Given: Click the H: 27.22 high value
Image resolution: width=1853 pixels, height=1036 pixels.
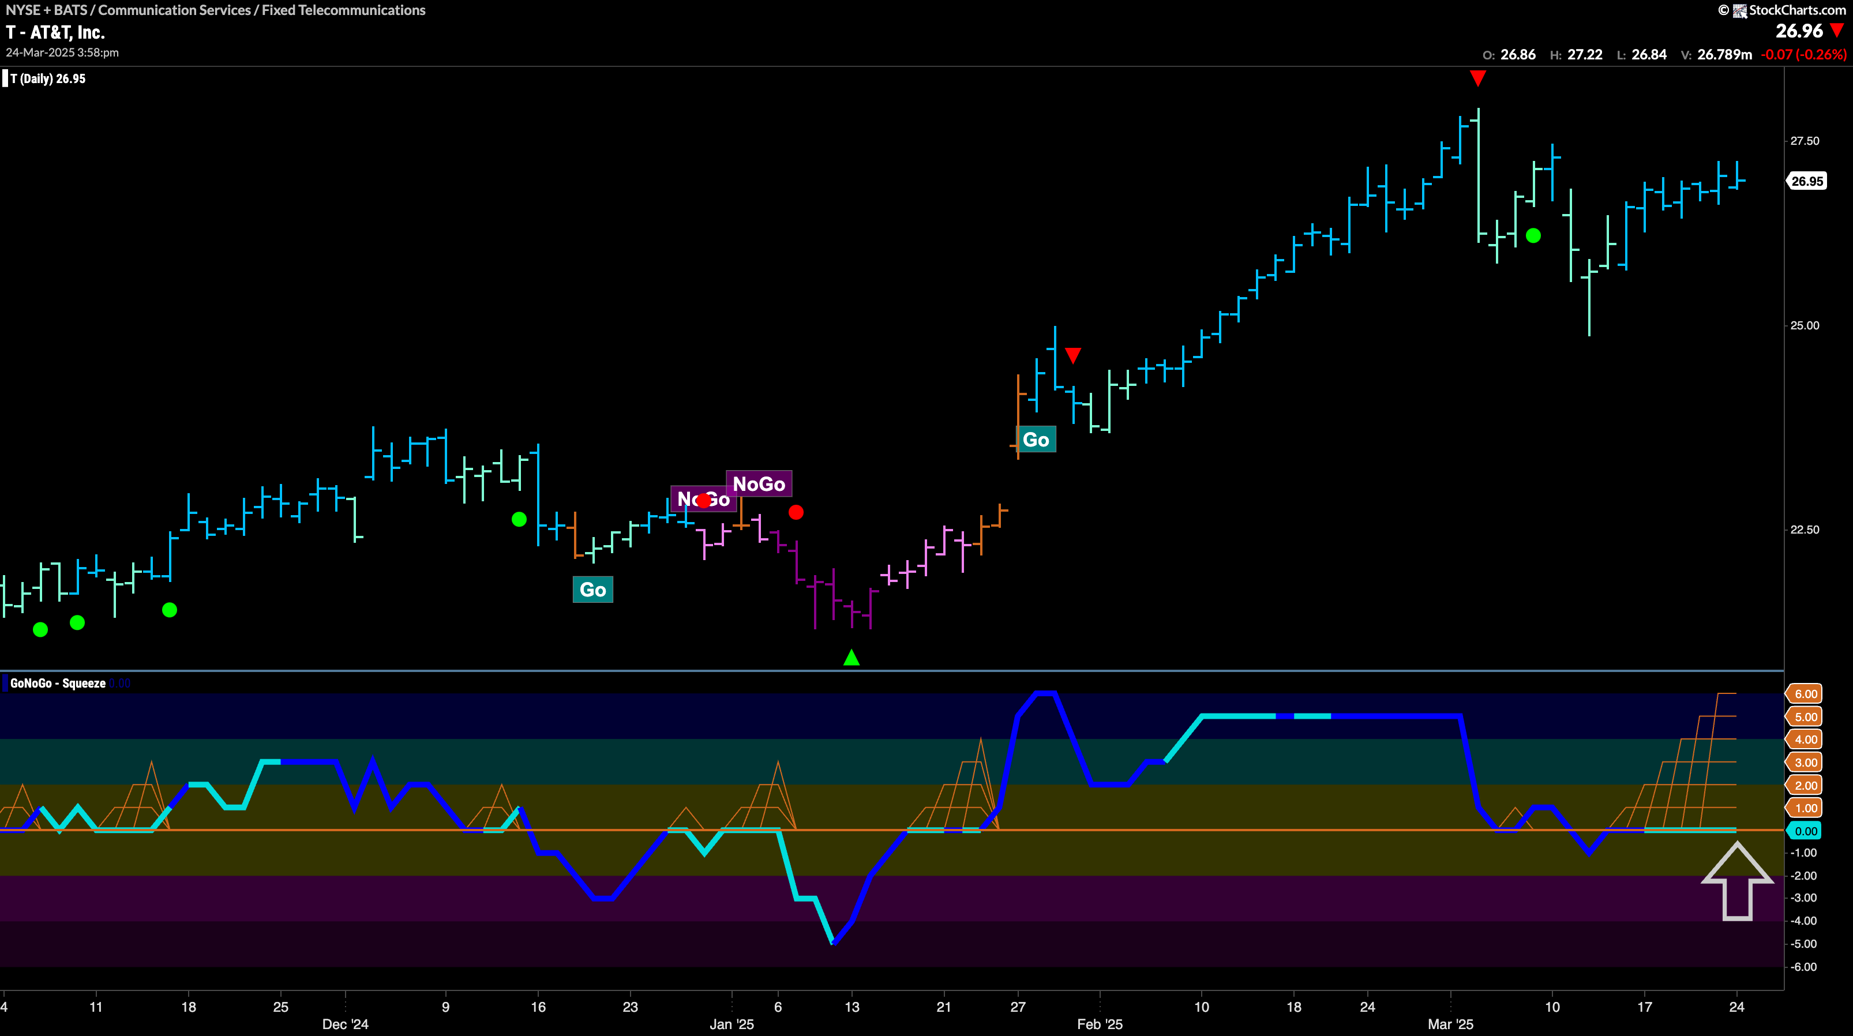Looking at the screenshot, I should [x=1576, y=55].
